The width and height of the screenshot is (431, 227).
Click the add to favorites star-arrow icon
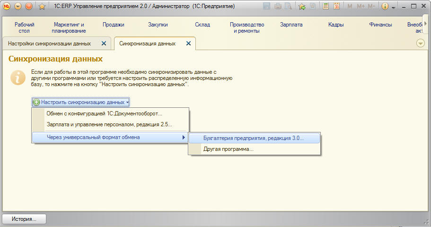pyautogui.click(x=301, y=6)
